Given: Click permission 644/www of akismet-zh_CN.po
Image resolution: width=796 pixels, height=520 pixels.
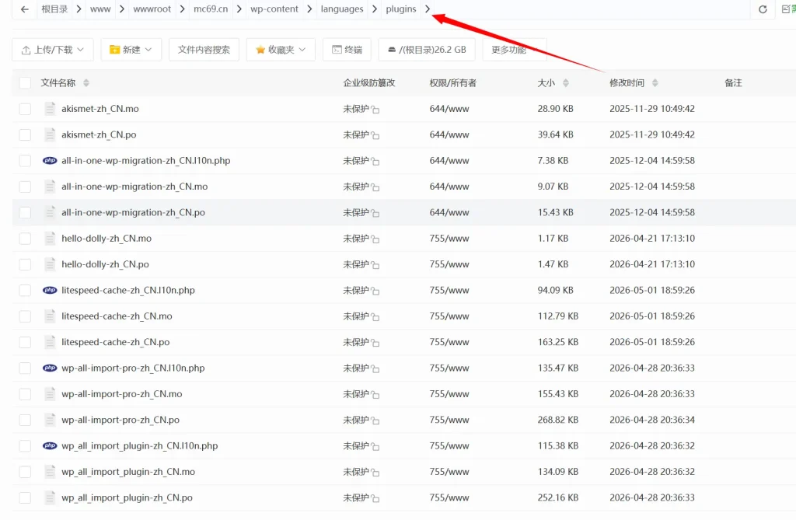Looking at the screenshot, I should [x=449, y=134].
